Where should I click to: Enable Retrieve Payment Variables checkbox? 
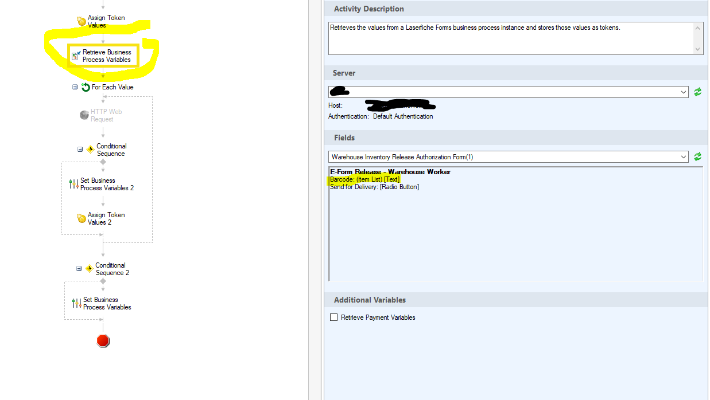click(x=334, y=317)
